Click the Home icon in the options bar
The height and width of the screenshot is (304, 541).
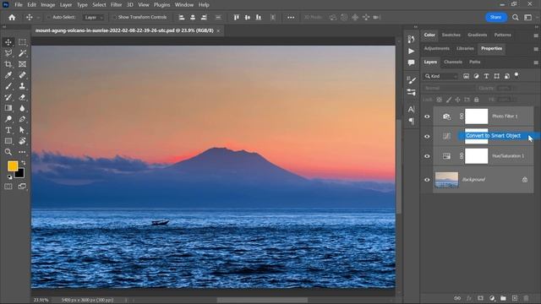coord(12,17)
